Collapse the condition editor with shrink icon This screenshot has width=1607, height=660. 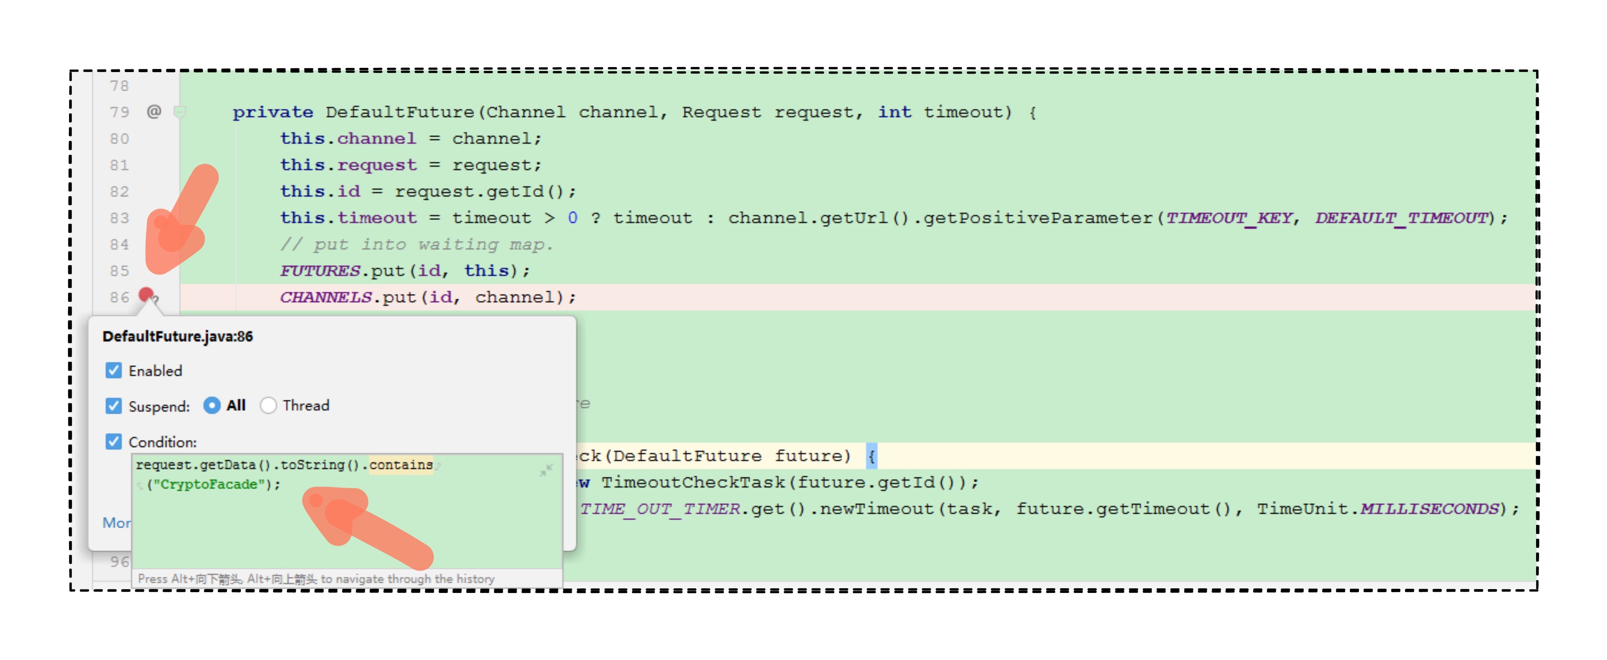(x=546, y=470)
